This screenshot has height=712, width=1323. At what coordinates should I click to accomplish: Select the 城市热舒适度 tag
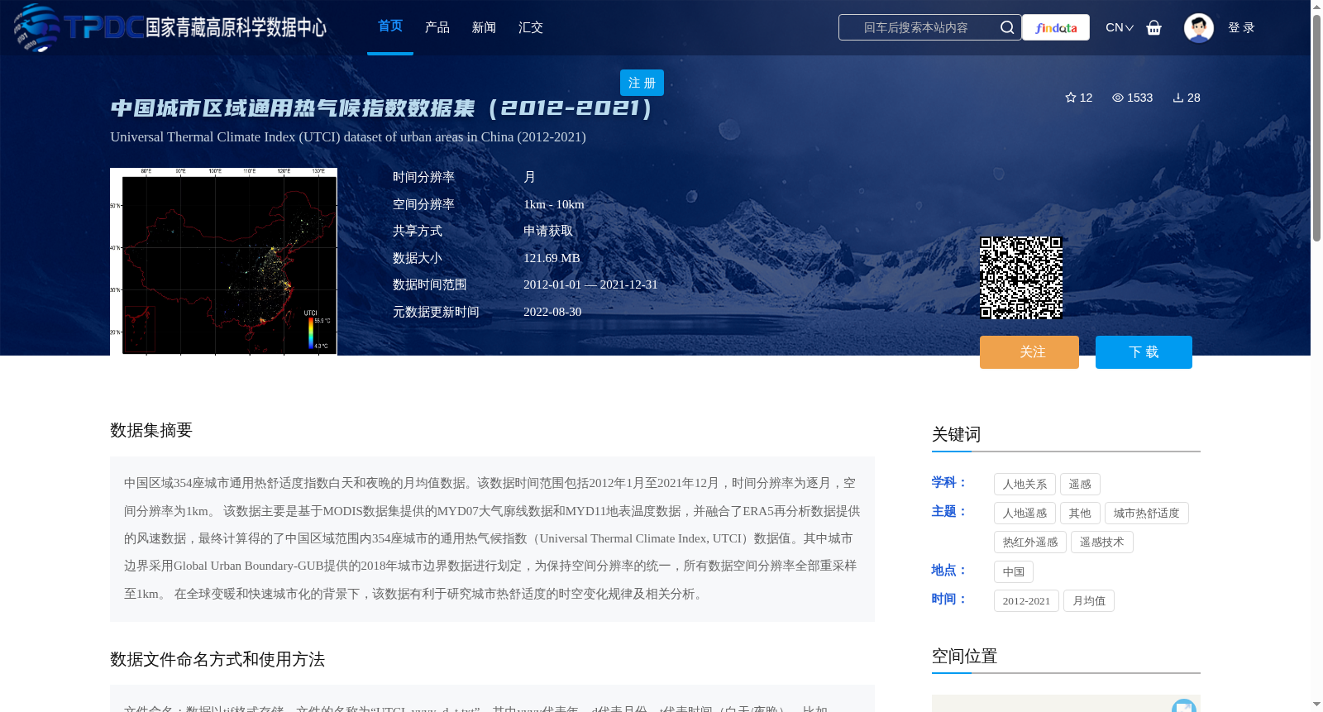coord(1146,513)
